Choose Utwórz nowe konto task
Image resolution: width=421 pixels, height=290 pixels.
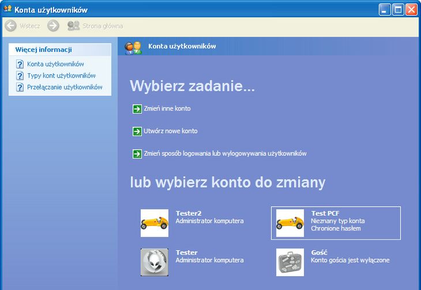171,131
